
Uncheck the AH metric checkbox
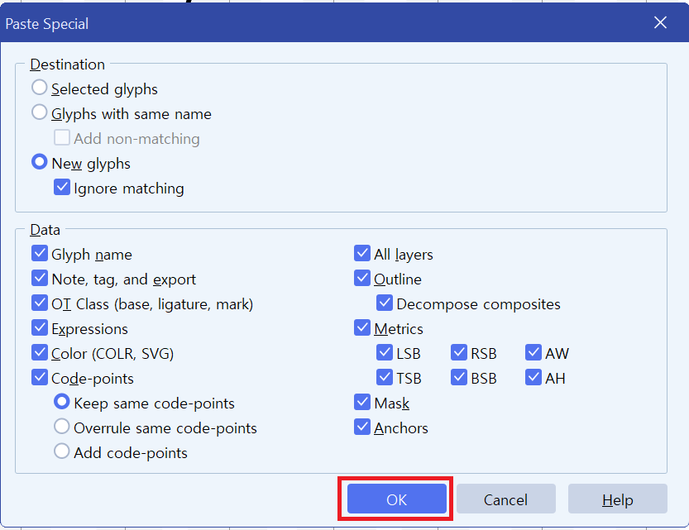[533, 377]
